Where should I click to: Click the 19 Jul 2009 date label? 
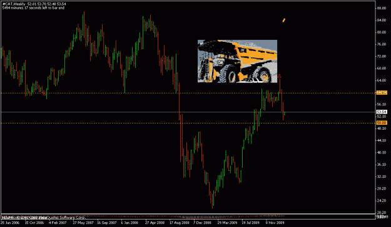click(x=251, y=223)
